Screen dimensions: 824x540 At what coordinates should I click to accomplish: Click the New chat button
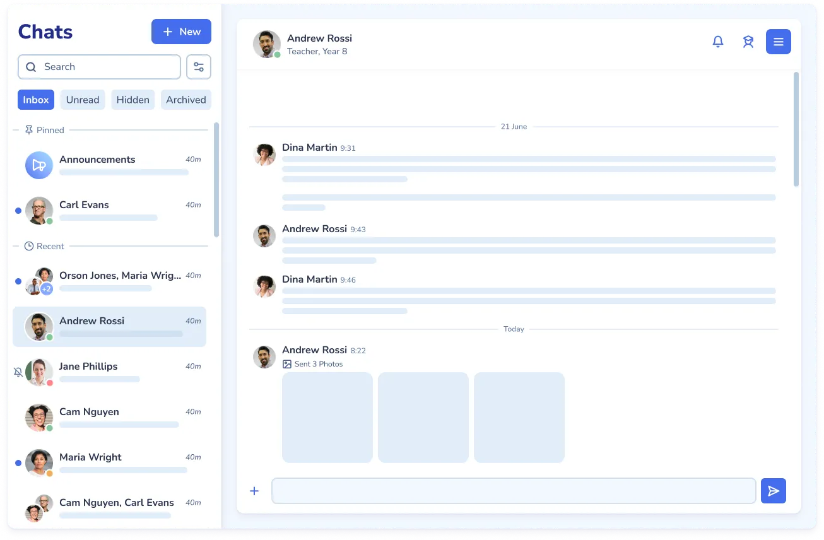point(181,32)
